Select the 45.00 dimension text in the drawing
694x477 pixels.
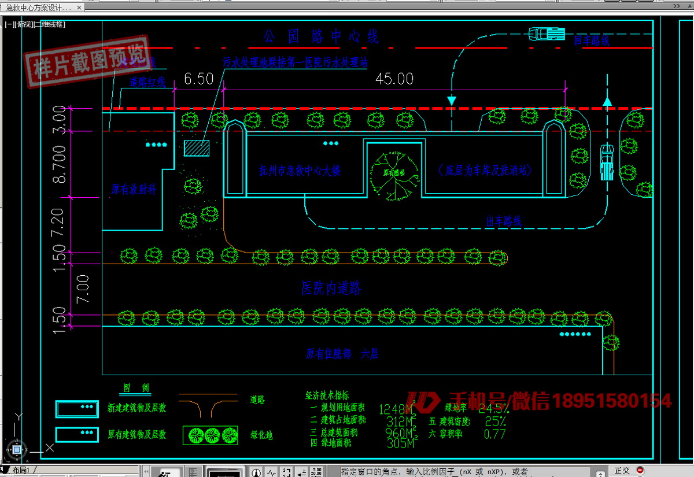click(394, 79)
